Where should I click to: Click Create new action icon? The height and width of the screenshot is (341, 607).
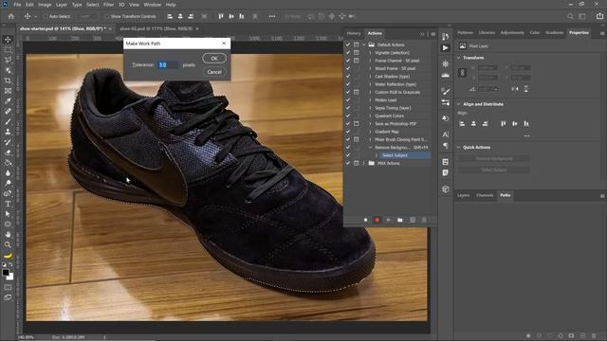click(x=413, y=220)
